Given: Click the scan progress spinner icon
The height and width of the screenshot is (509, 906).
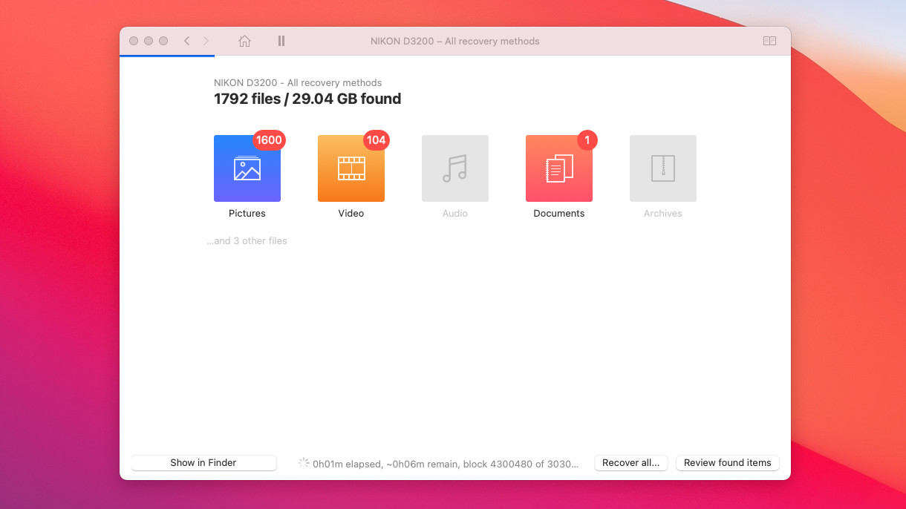Looking at the screenshot, I should [304, 462].
